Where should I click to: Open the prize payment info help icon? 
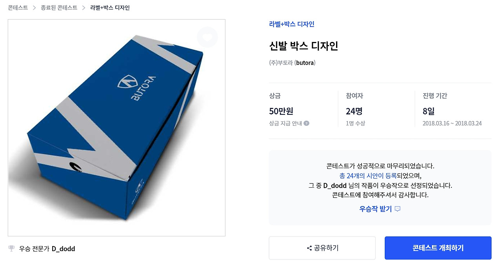click(307, 123)
